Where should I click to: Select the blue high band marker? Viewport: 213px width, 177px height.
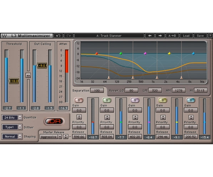[x=193, y=53]
